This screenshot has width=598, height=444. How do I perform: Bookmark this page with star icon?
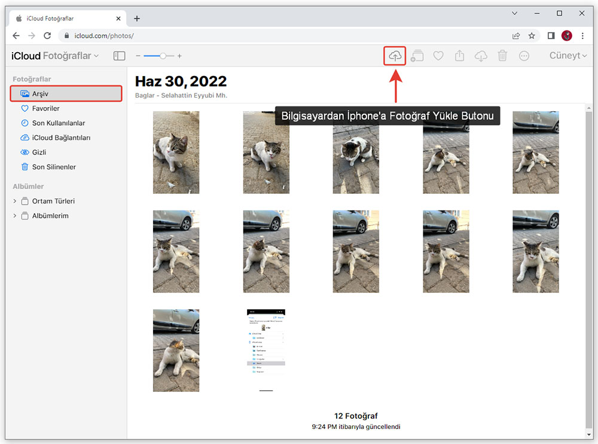tap(532, 36)
